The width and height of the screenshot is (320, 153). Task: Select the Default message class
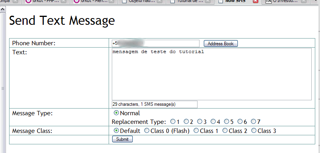[116, 131]
